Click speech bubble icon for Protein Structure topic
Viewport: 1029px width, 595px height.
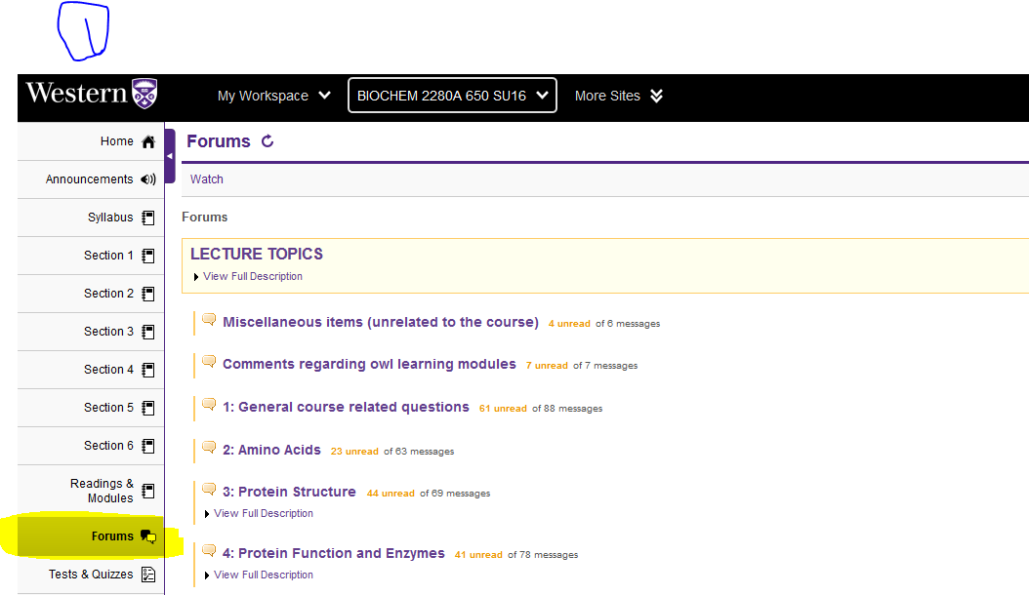click(x=209, y=490)
